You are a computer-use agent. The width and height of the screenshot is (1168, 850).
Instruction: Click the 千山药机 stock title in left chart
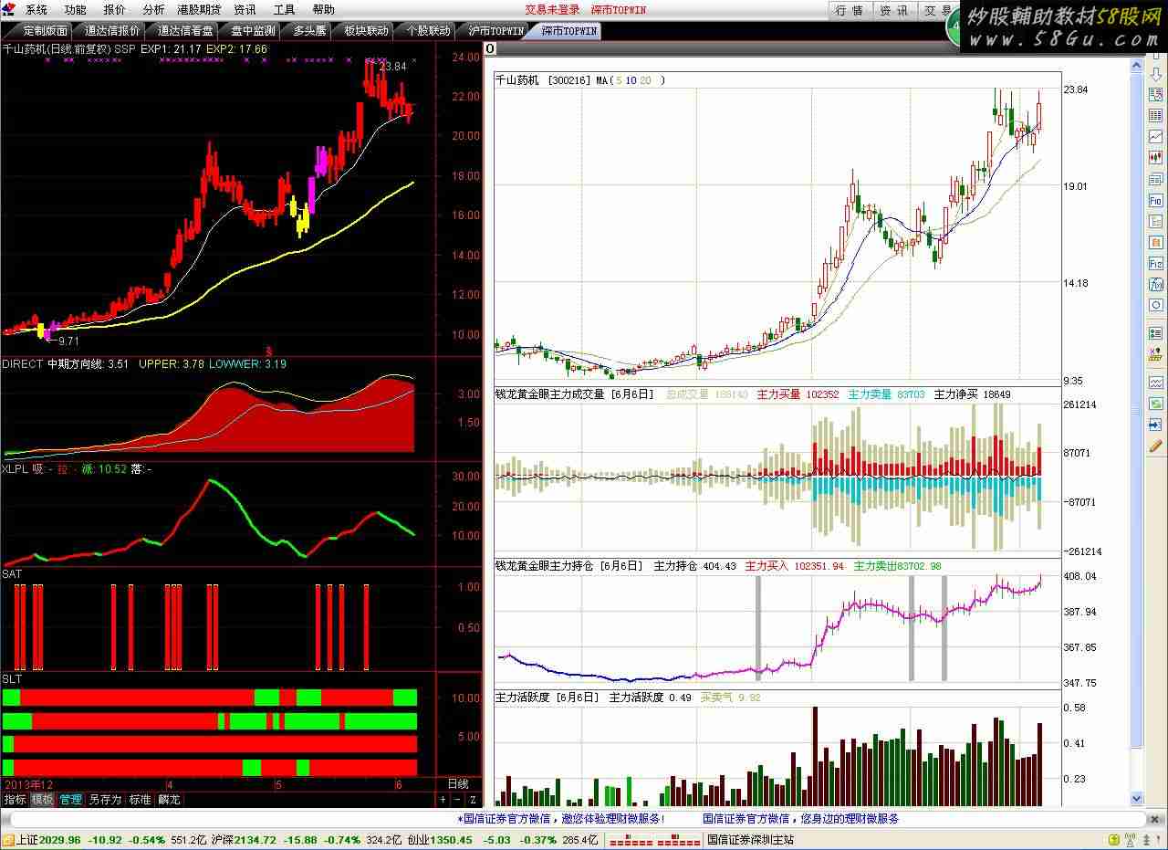pyautogui.click(x=24, y=48)
